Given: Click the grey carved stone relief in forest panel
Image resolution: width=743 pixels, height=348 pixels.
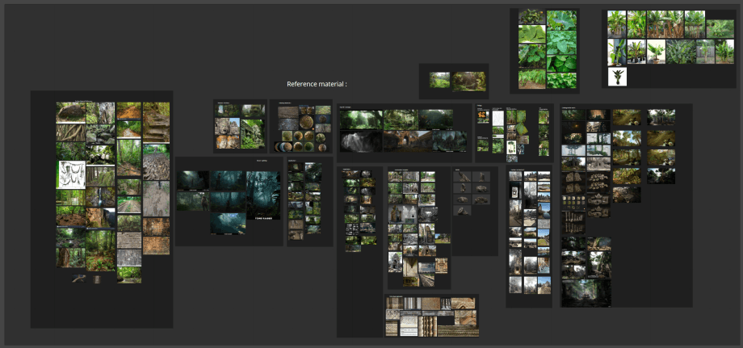Looking at the screenshot, I should (129, 258).
